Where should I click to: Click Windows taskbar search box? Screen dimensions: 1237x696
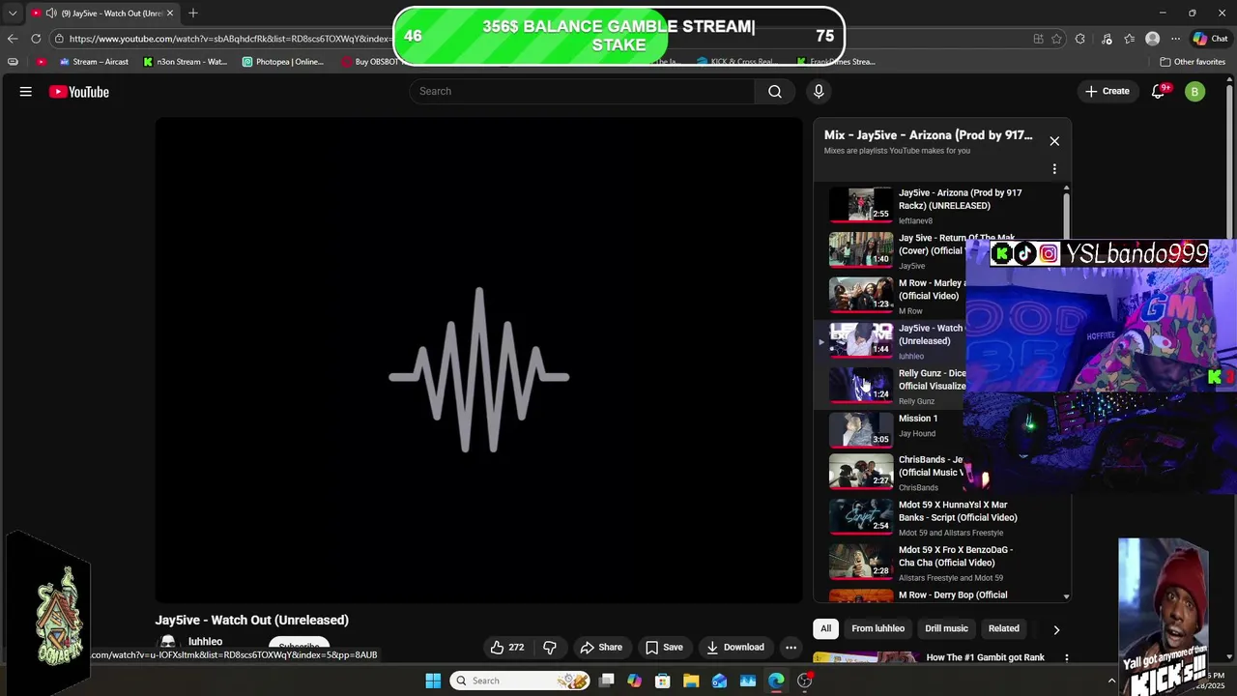click(x=522, y=681)
